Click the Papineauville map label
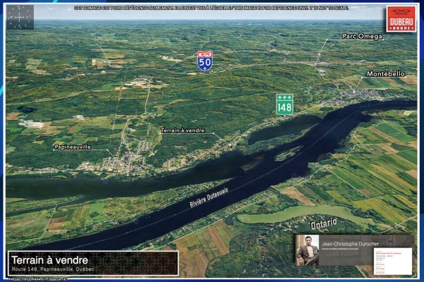Viewport: 424px width, 282px height. [73, 147]
